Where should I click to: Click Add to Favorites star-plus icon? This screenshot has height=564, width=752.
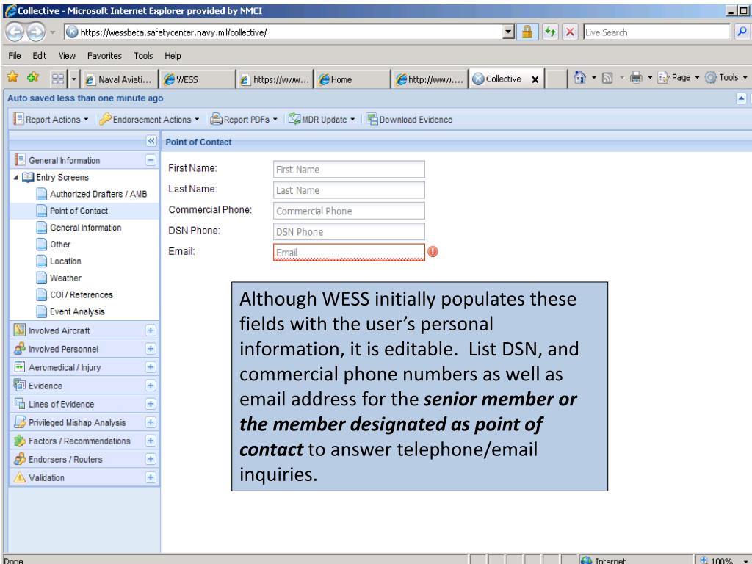click(33, 76)
